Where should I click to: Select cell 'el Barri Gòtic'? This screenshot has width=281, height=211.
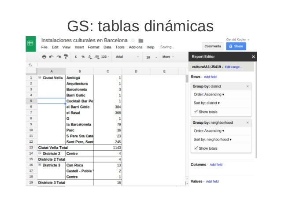80,107
